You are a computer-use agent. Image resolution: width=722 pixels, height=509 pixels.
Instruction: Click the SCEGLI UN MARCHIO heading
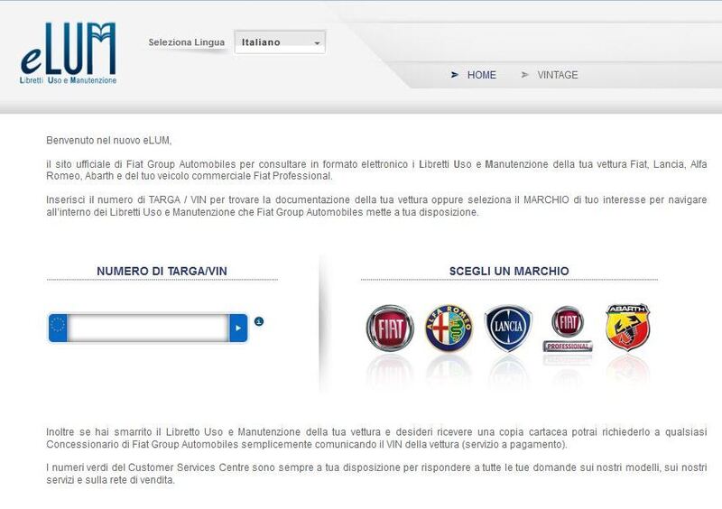tap(509, 271)
